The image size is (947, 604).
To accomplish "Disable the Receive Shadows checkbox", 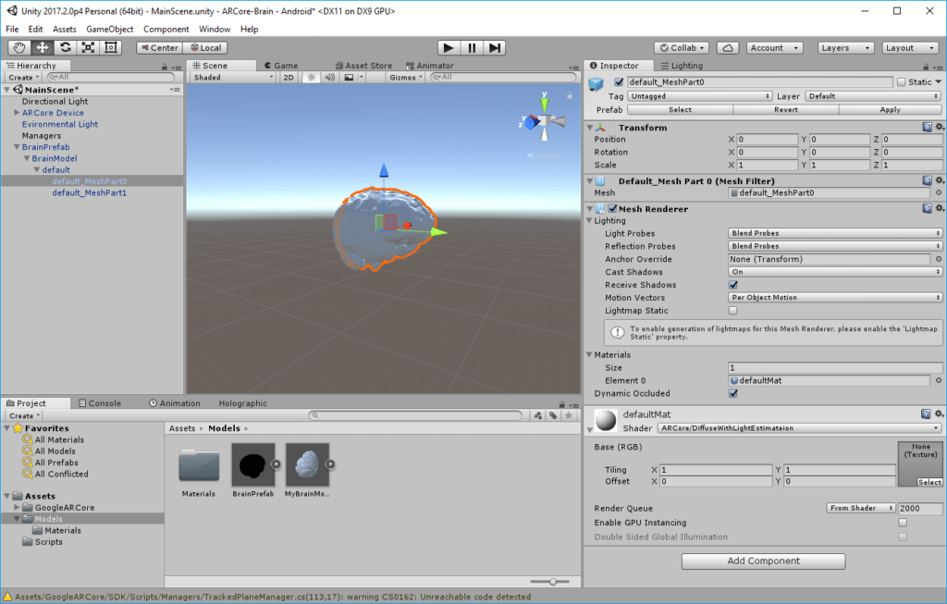I will click(733, 285).
